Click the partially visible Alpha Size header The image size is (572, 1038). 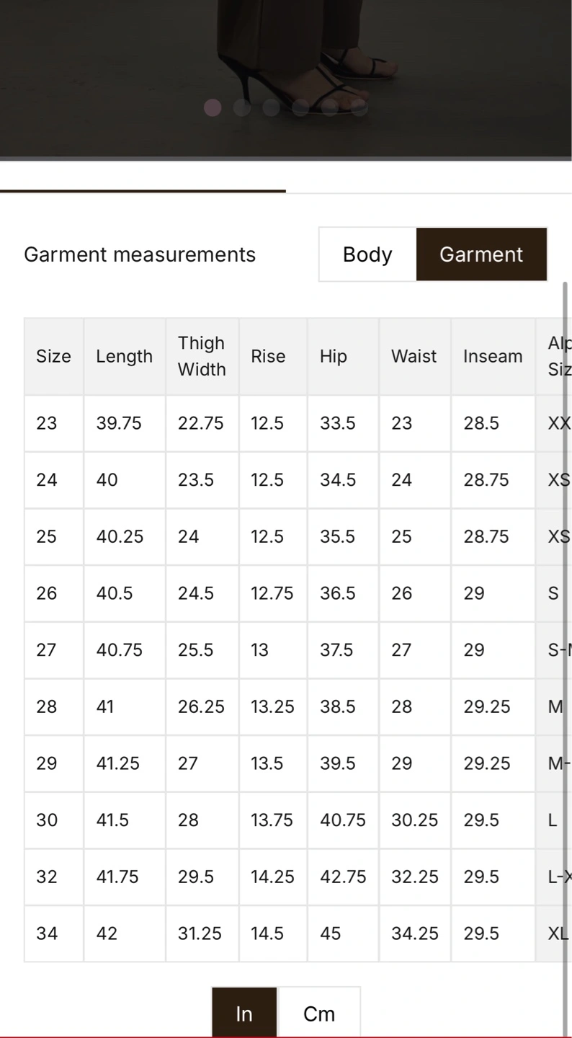(553, 356)
